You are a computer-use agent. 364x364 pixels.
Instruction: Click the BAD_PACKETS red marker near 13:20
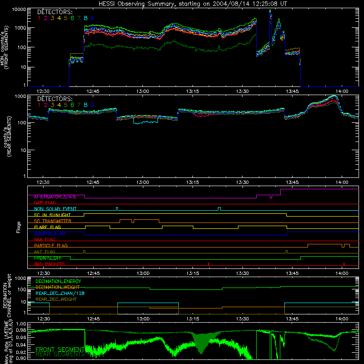208,264
